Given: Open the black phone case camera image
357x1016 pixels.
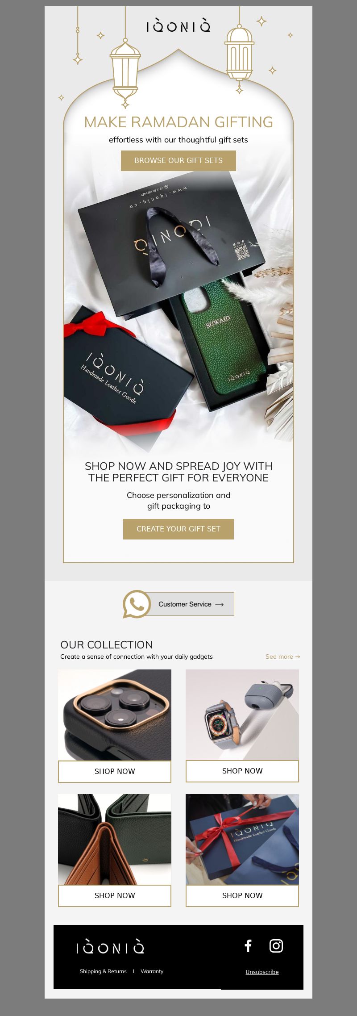Looking at the screenshot, I should point(115,715).
